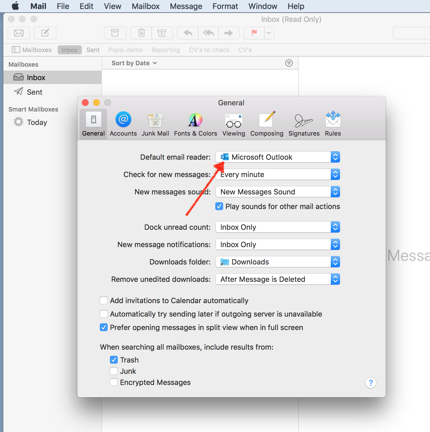Image resolution: width=430 pixels, height=432 pixels.
Task: Open Reporting in favorites bar
Action: (166, 50)
